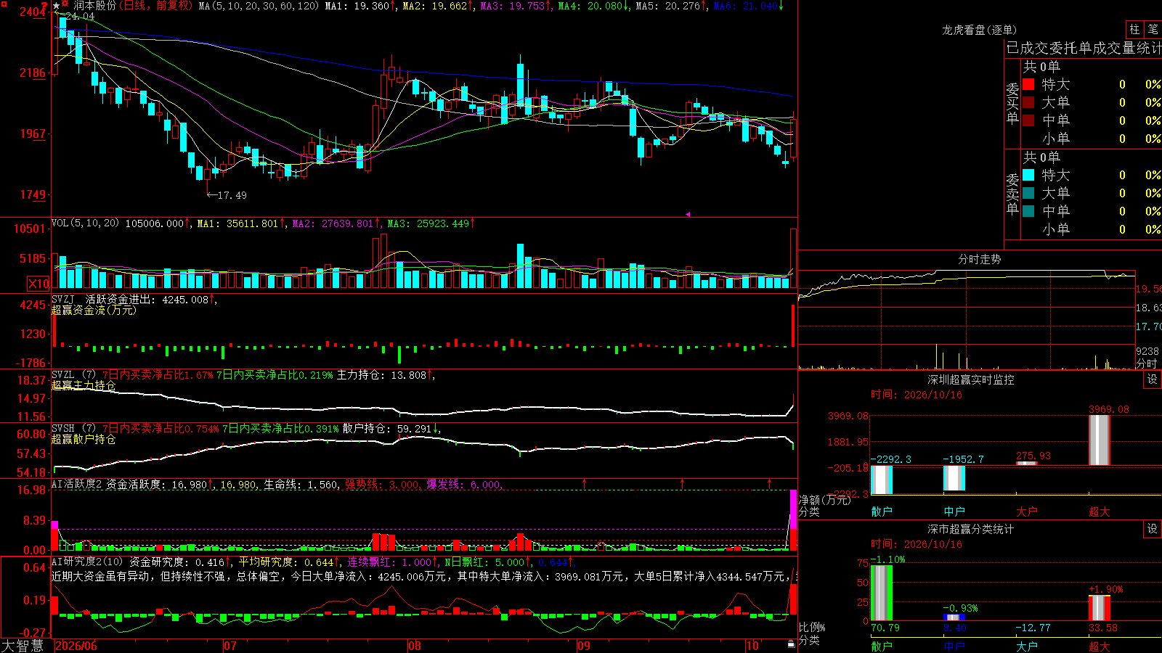Click the AI活跃度2 indicator label

(x=77, y=484)
